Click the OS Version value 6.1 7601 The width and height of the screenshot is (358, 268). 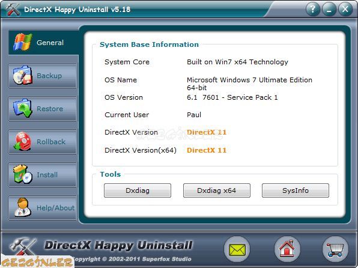coord(232,97)
